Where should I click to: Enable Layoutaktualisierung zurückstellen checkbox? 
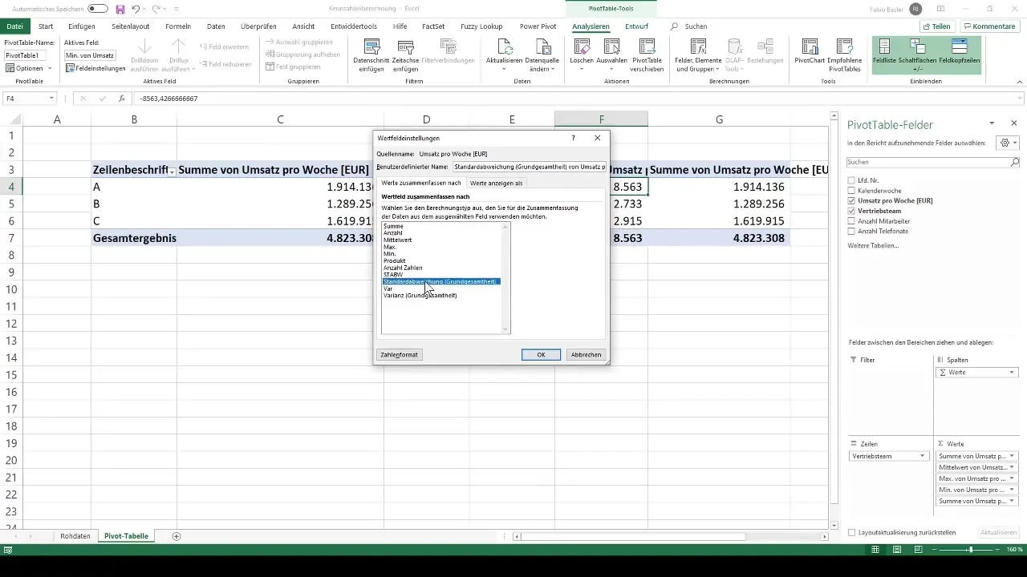pos(852,532)
